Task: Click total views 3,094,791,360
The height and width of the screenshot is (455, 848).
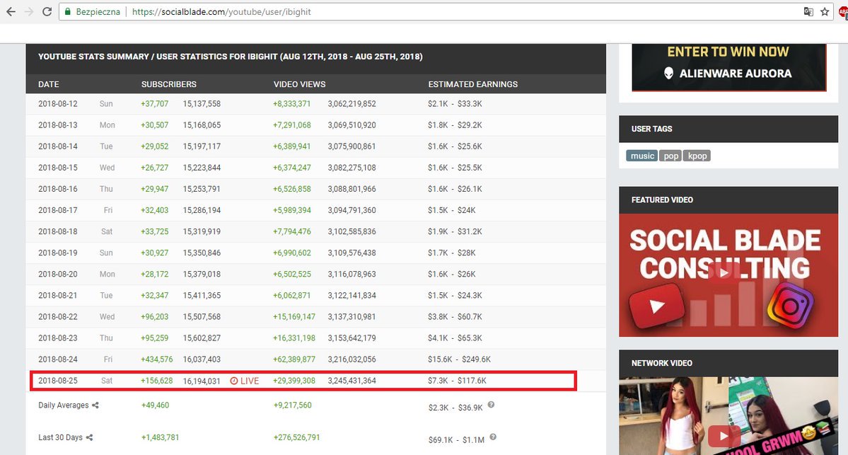Action: coord(352,210)
